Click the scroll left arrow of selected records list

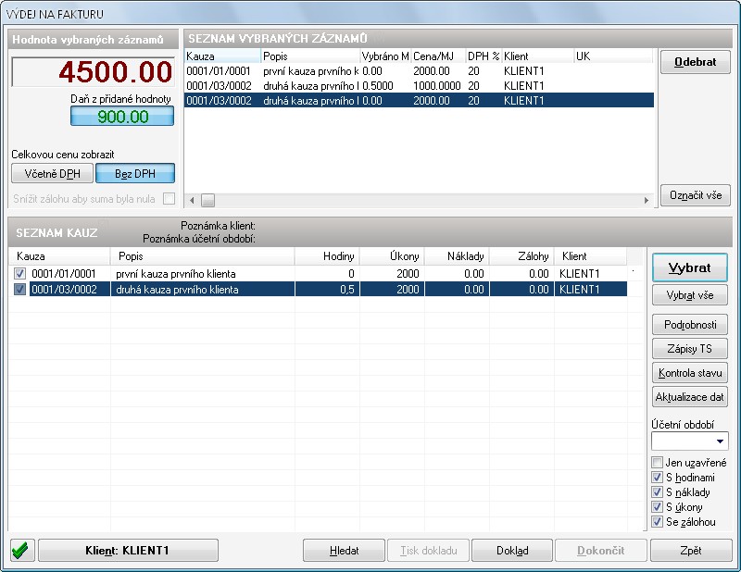click(x=192, y=200)
